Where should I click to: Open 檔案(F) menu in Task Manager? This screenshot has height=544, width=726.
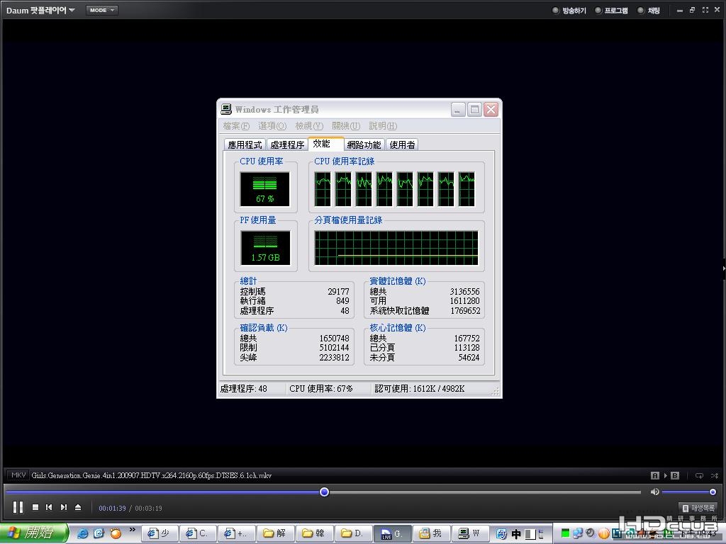pyautogui.click(x=236, y=126)
